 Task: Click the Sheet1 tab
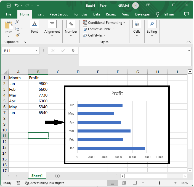click(37, 176)
